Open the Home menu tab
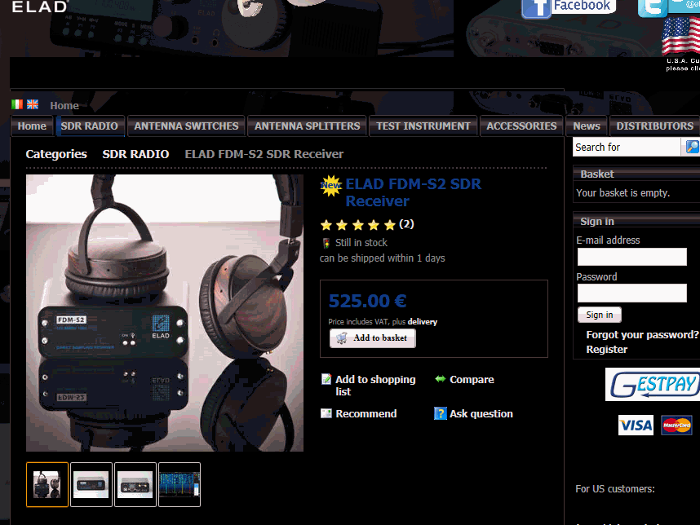The width and height of the screenshot is (700, 525). (x=32, y=126)
